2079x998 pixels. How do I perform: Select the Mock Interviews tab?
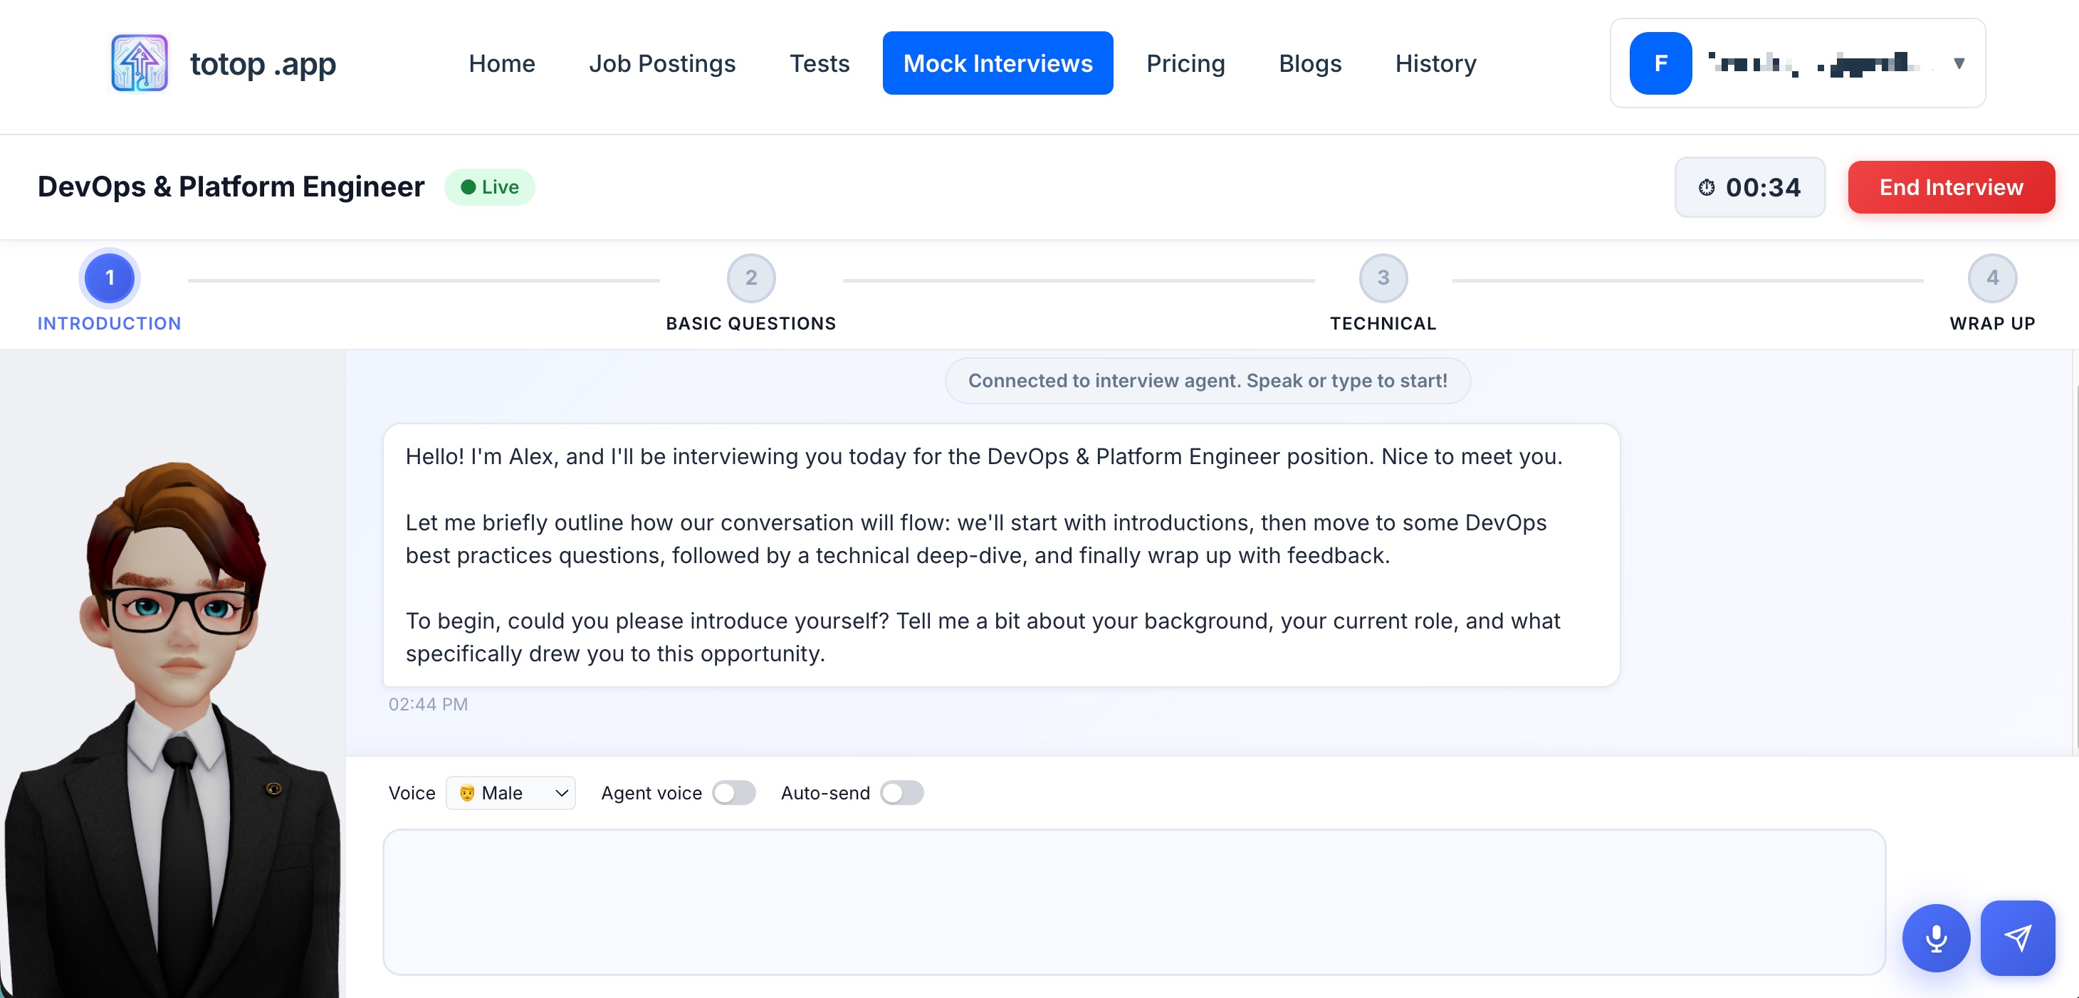tap(997, 63)
